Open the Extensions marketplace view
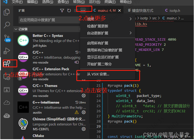Viewport: 194px width, 140px height. (x=7, y=64)
